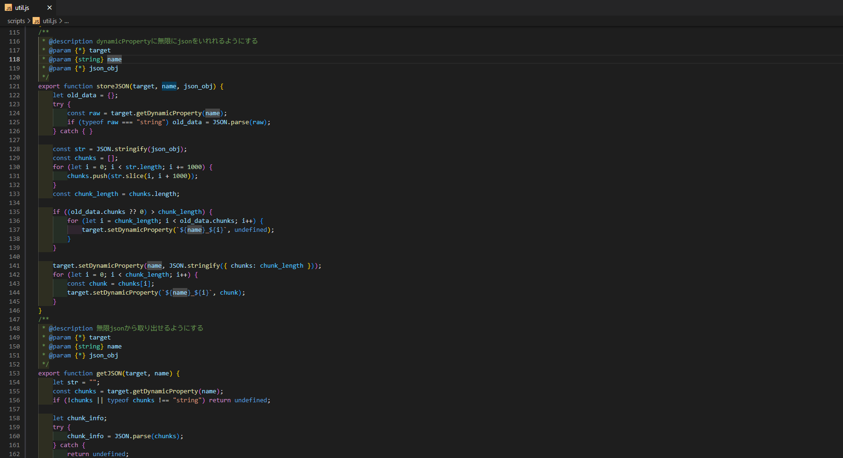Click JSON.parse call on line 125
Screen dimensions: 843x458
click(x=230, y=122)
